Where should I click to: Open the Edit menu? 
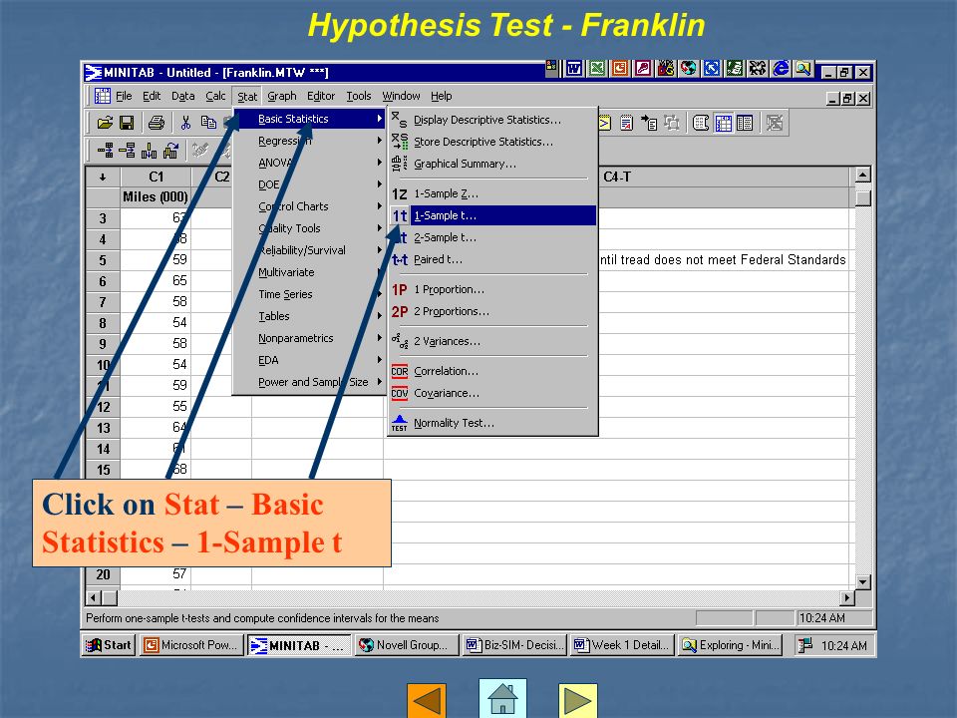pyautogui.click(x=152, y=96)
